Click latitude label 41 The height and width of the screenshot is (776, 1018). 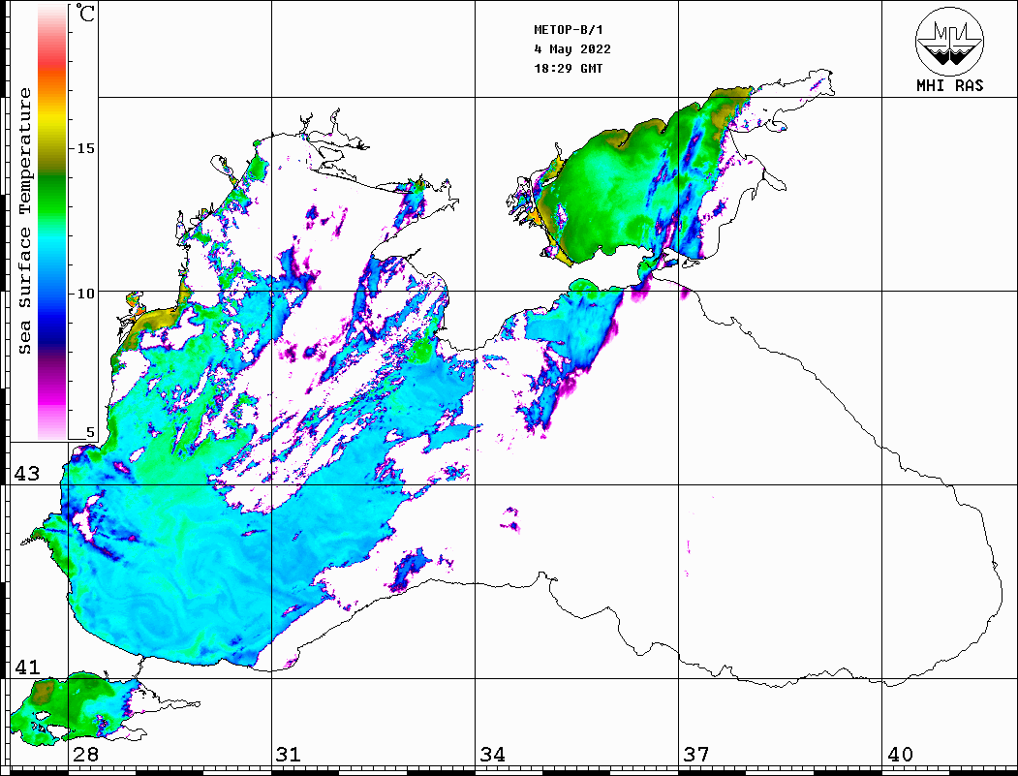27,667
